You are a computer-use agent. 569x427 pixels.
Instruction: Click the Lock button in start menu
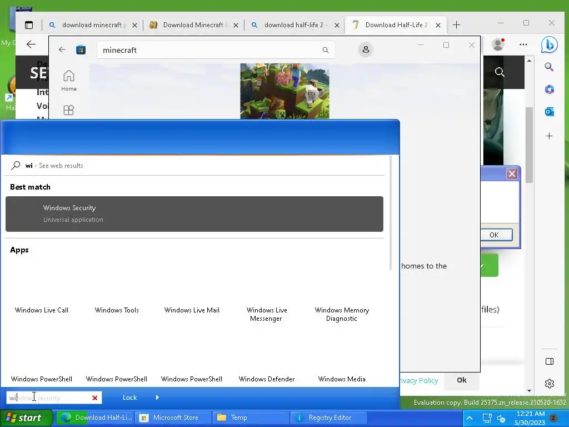point(129,397)
